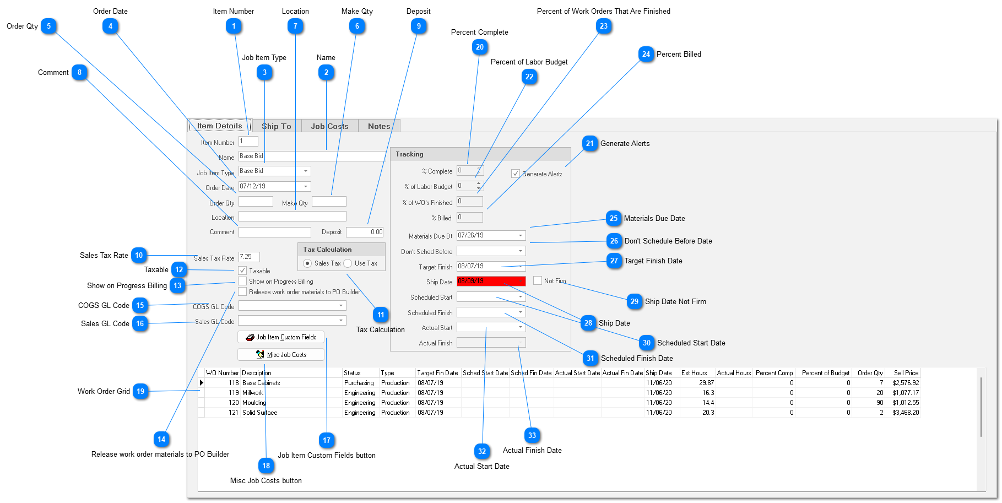Click the red Ship Date field
Image resolution: width=1002 pixels, height=503 pixels.
[491, 282]
